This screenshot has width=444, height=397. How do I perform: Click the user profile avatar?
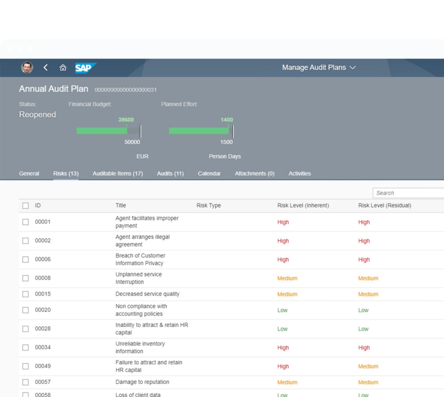pos(27,67)
